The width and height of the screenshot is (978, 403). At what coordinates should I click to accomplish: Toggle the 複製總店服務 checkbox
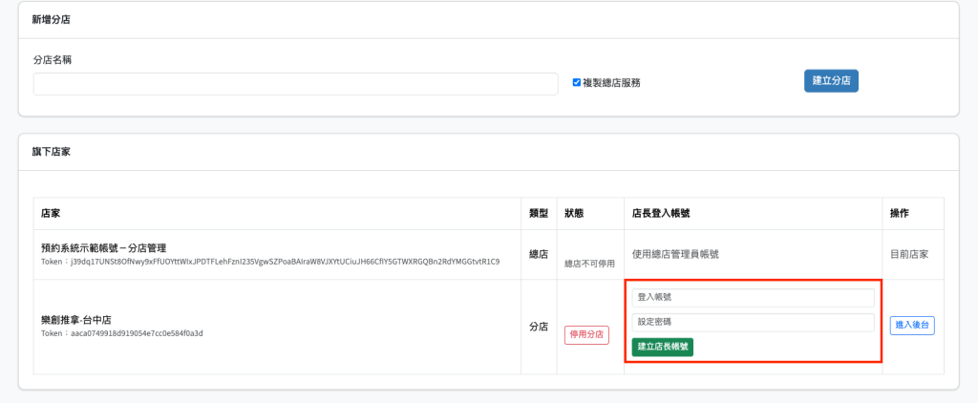(x=576, y=82)
